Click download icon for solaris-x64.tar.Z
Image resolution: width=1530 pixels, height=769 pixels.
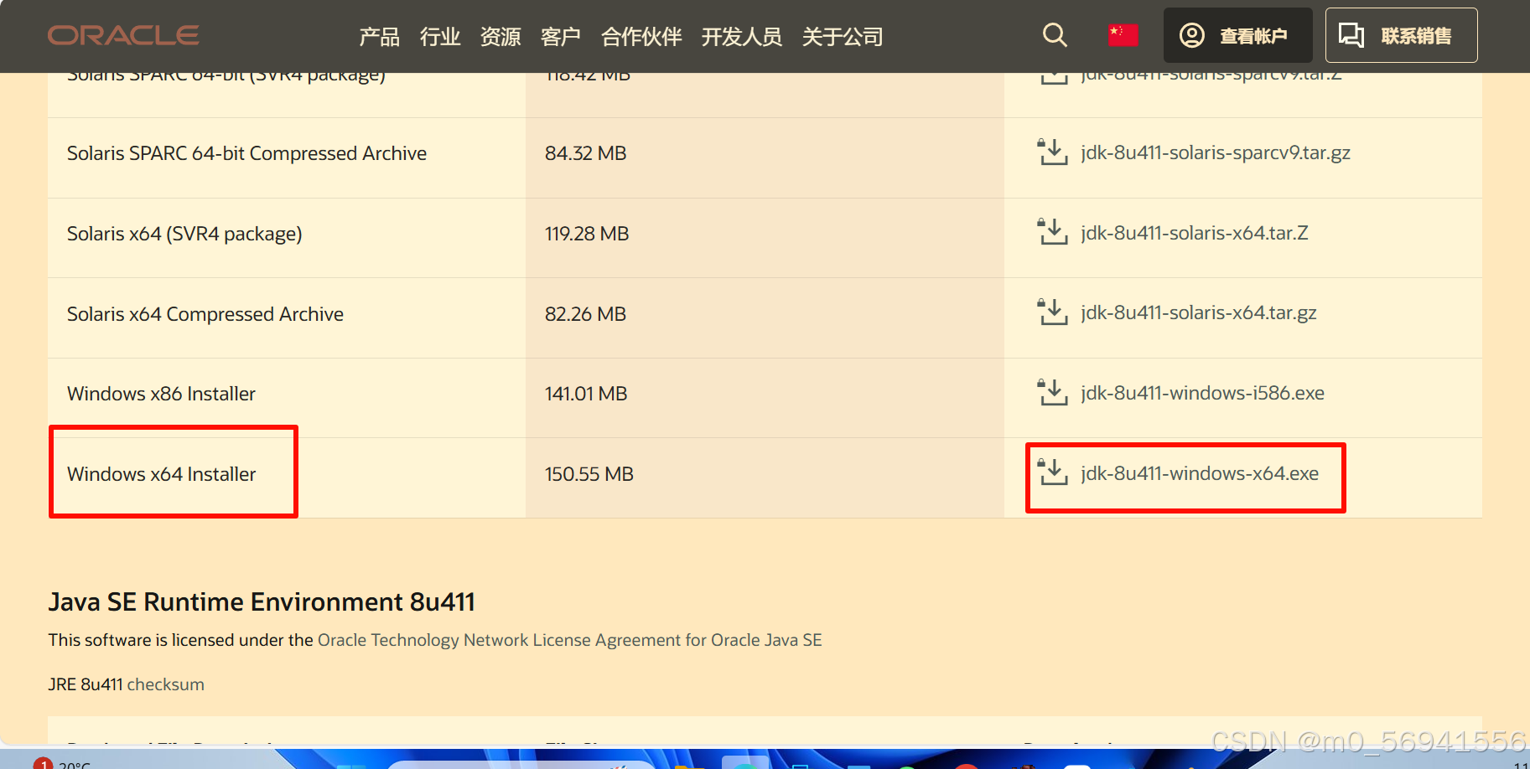pyautogui.click(x=1052, y=232)
